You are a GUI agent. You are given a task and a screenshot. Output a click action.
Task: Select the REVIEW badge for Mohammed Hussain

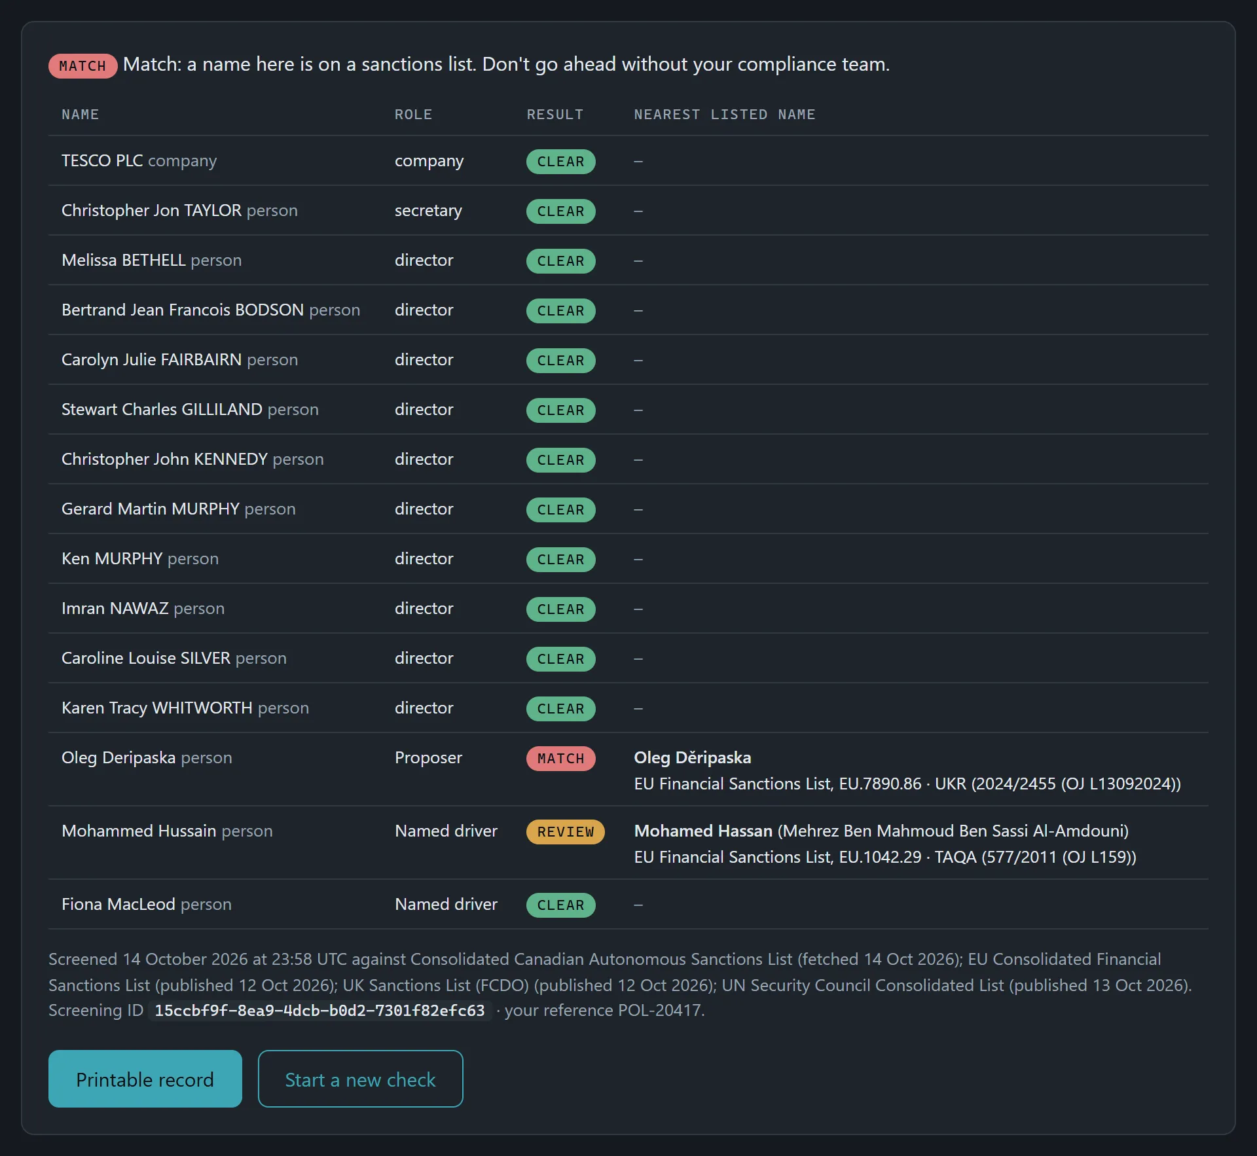click(x=566, y=832)
